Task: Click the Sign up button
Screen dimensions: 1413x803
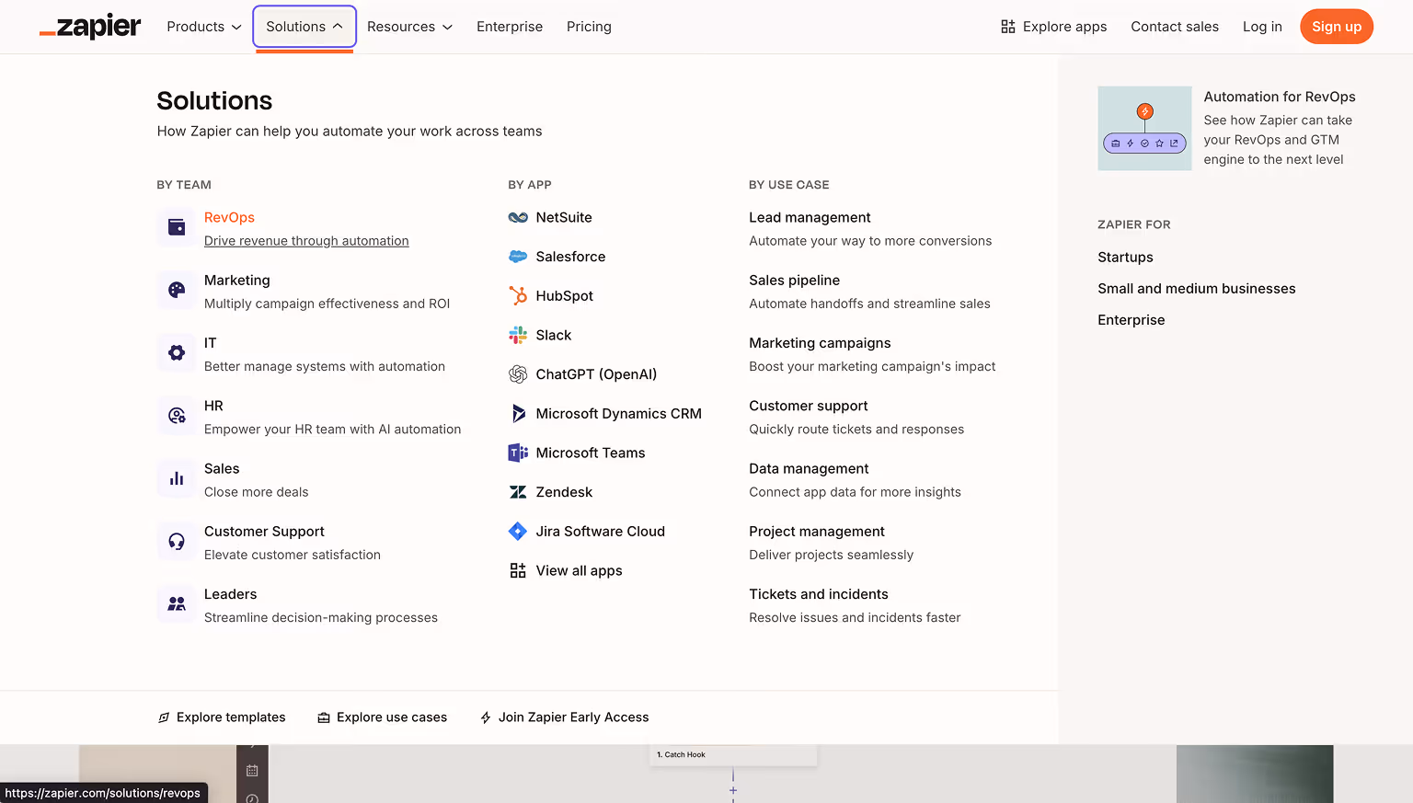Action: [x=1336, y=27]
